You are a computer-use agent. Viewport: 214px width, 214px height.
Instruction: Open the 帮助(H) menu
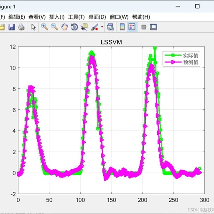[x=141, y=17]
